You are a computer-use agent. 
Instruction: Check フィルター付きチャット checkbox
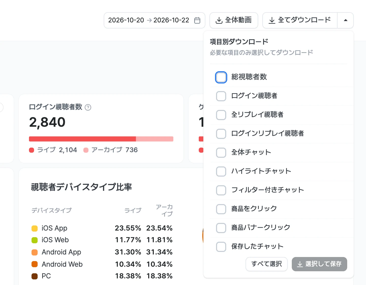tap(221, 190)
